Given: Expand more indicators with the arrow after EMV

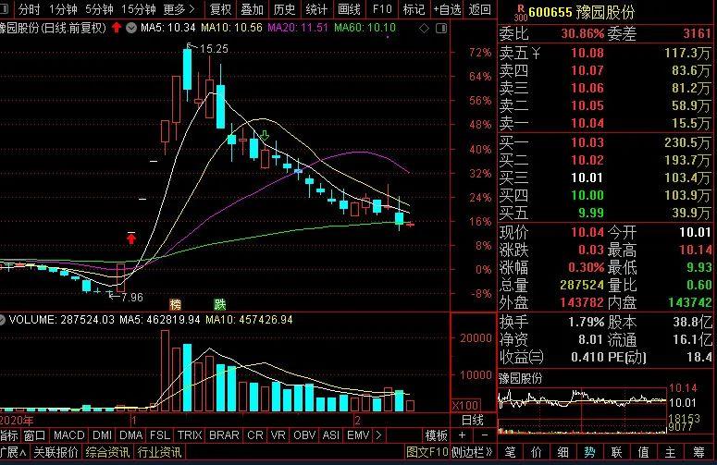Looking at the screenshot, I should click(378, 435).
